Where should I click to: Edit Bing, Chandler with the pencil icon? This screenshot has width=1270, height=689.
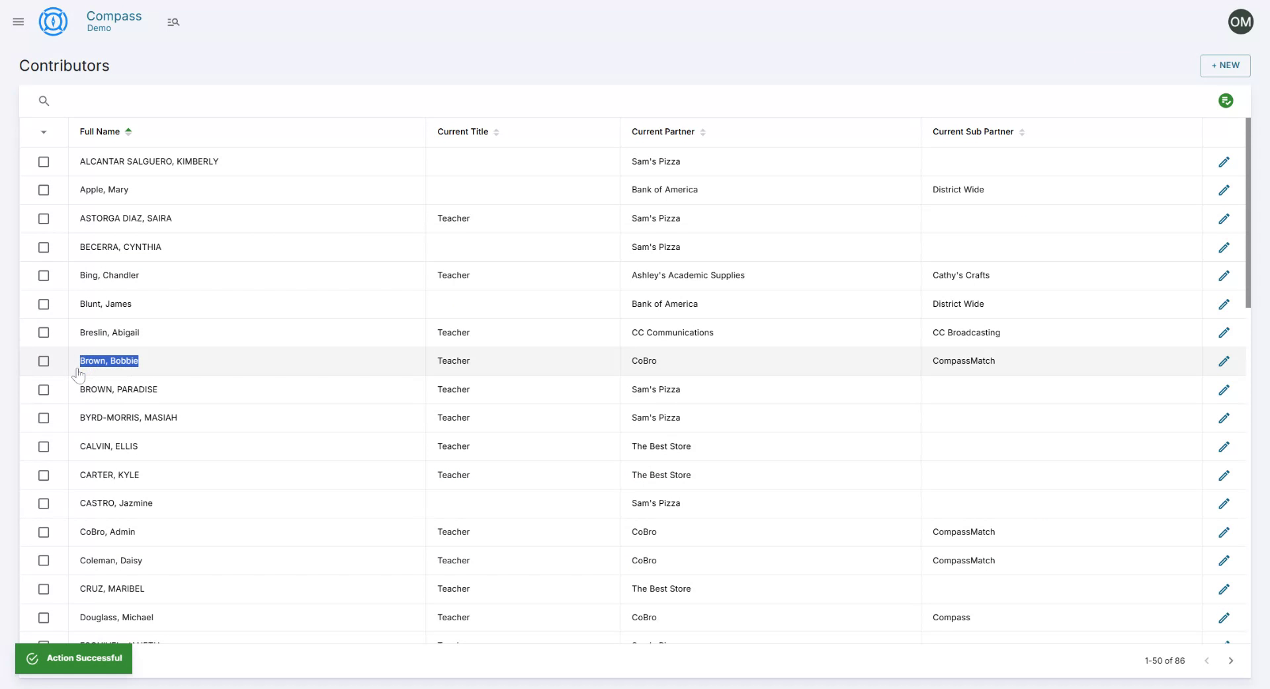tap(1224, 276)
